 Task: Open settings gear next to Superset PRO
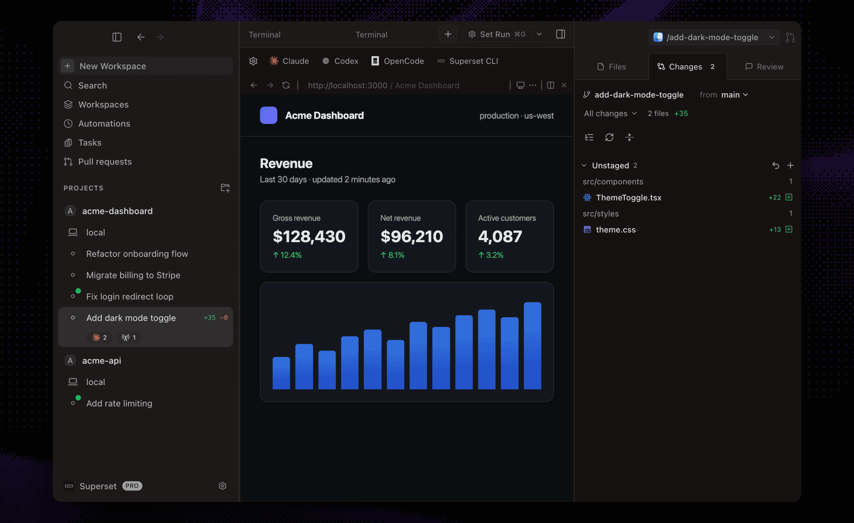tap(223, 486)
